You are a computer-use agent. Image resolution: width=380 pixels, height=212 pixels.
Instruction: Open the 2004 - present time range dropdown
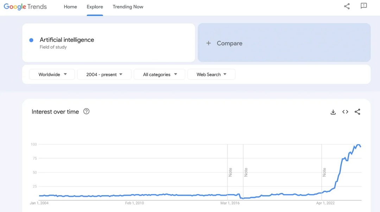coord(104,75)
